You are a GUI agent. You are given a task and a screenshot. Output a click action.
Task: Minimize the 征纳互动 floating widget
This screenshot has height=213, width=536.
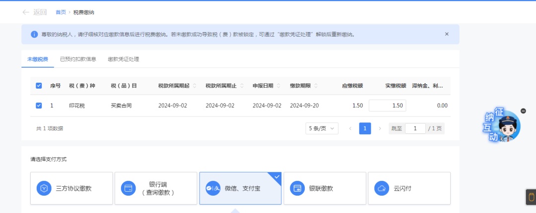coord(523,111)
